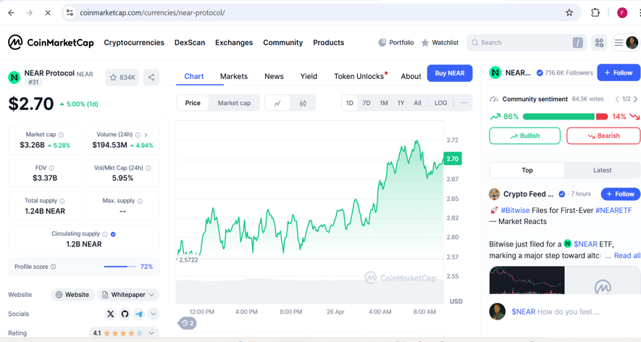Screen dimensions: 641x342
Task: Expand Rating 4.1 details chevron
Action: coord(151,333)
